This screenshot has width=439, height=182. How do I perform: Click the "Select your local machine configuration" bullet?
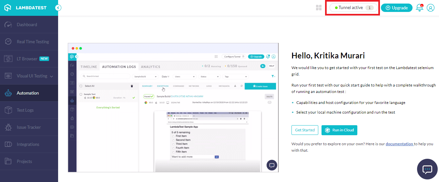point(346,112)
